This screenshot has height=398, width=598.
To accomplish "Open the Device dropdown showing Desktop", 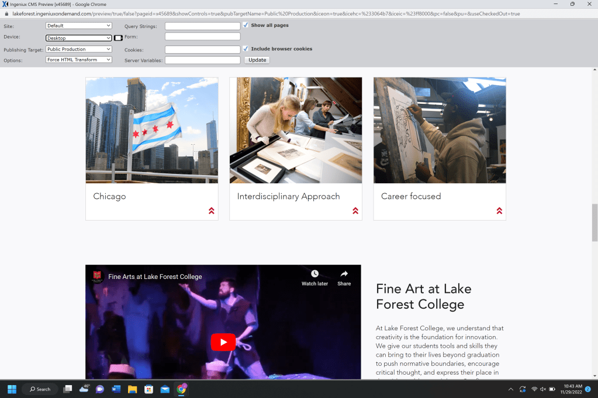I will point(78,38).
